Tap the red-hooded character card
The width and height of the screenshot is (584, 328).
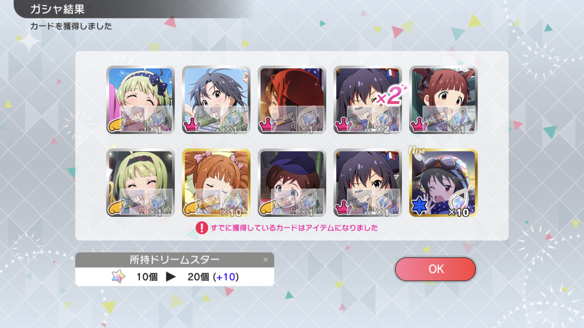pyautogui.click(x=292, y=100)
